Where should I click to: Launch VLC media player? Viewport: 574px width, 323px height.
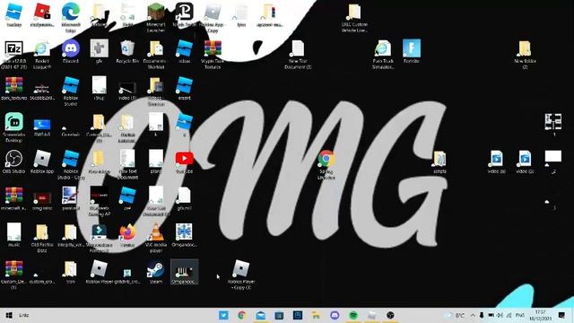coord(155,238)
